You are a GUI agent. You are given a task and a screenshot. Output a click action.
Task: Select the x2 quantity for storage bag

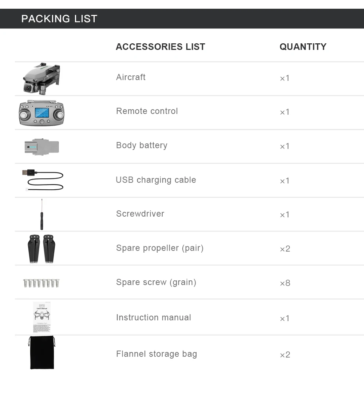tap(285, 355)
